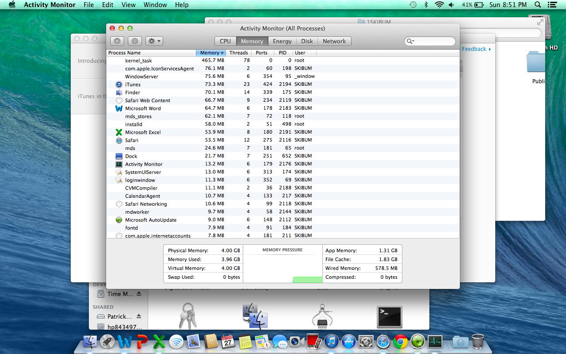Open the Window menu
The image size is (566, 354).
coord(155,5)
